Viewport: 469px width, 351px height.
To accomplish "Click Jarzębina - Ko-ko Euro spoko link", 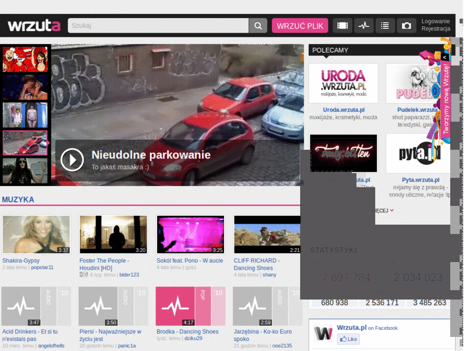I will (x=263, y=335).
